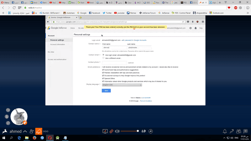Open the Account information sidebar item
This screenshot has width=251, height=141.
pos(58,44)
